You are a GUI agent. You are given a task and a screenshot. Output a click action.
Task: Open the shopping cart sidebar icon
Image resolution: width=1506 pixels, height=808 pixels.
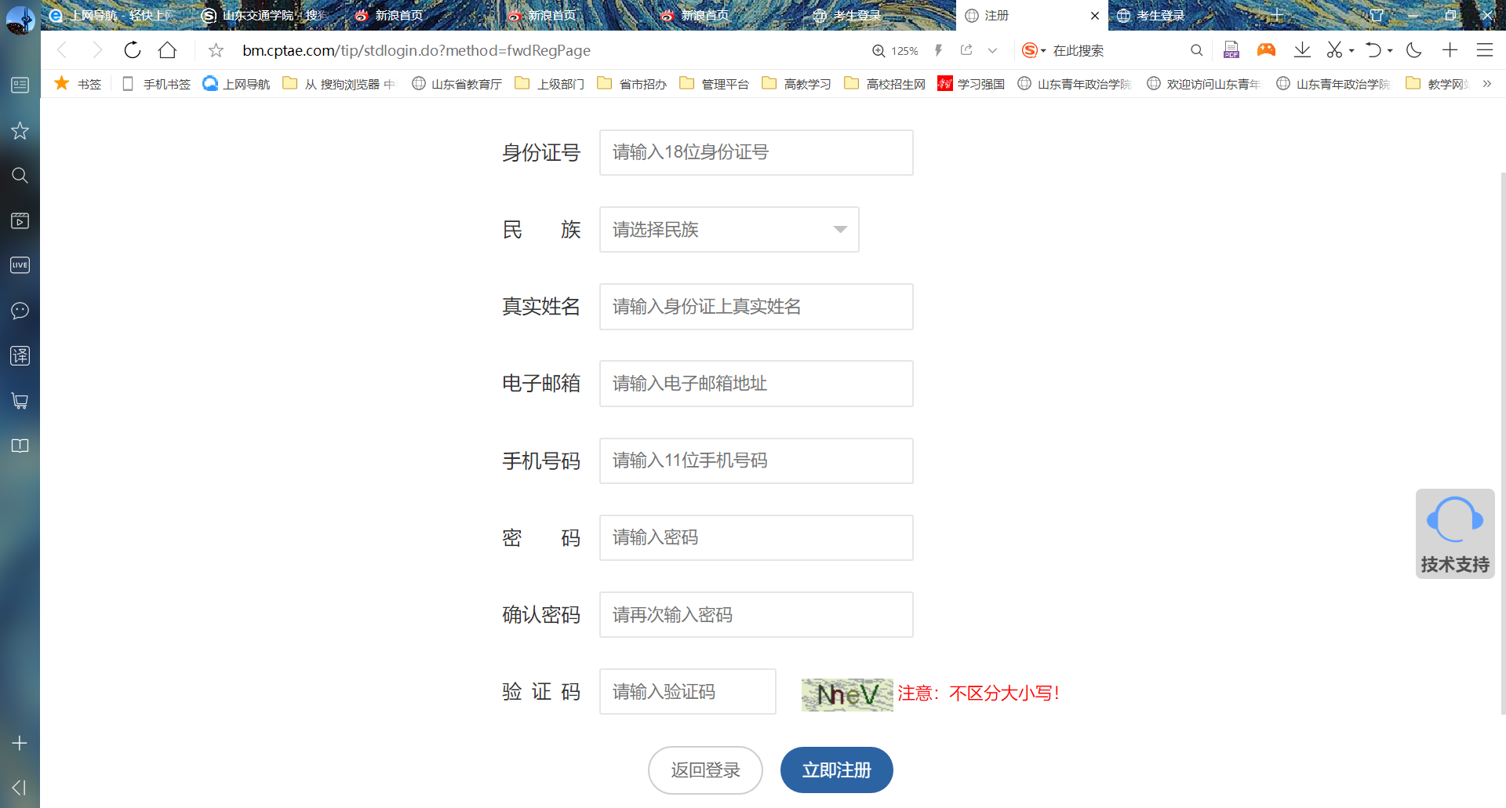click(x=20, y=401)
